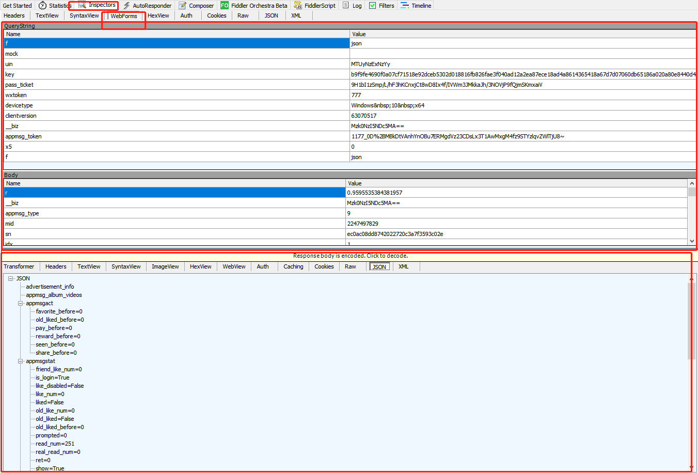Open request JSON tab
Image resolution: width=698 pixels, height=473 pixels.
tap(272, 15)
